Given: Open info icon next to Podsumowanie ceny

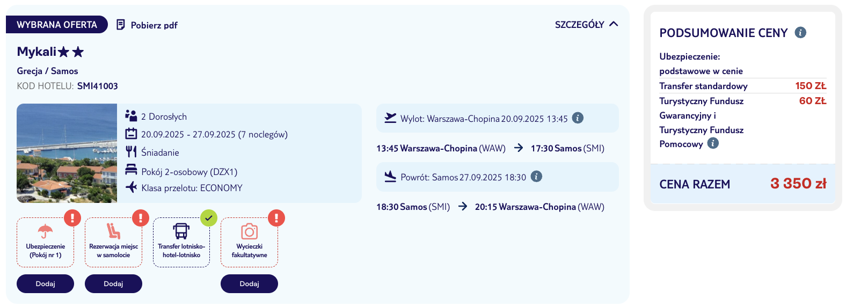Looking at the screenshot, I should pos(800,33).
